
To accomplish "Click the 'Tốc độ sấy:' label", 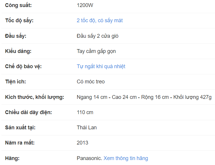I will (19, 20).
